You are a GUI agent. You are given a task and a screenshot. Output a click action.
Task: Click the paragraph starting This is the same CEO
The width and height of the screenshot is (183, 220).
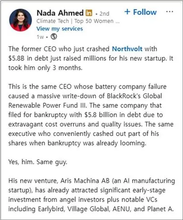pyautogui.click(x=91, y=115)
